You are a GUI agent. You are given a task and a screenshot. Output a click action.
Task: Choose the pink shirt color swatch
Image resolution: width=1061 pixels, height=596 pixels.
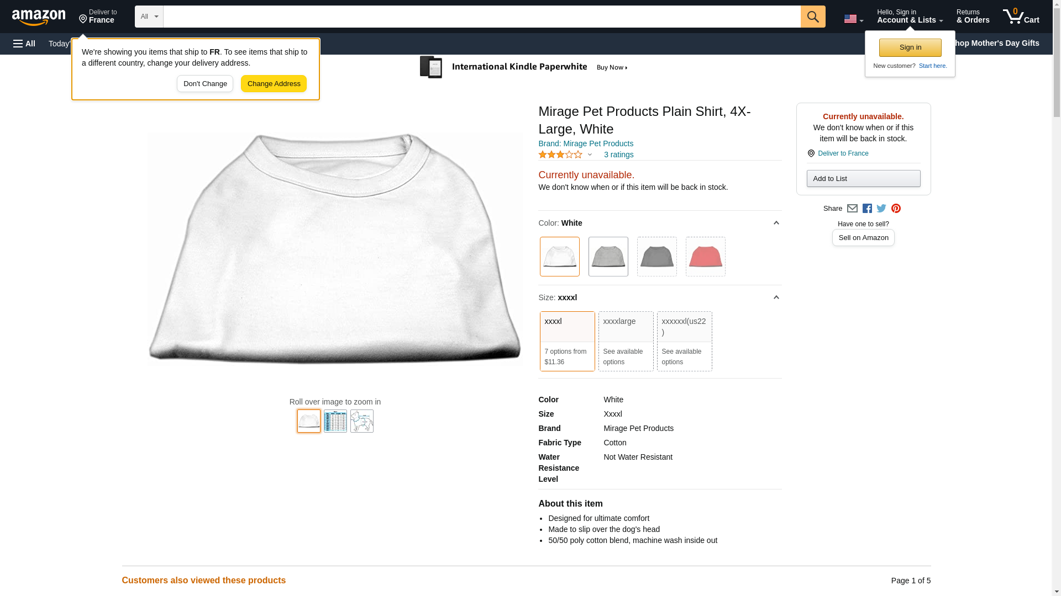705,257
